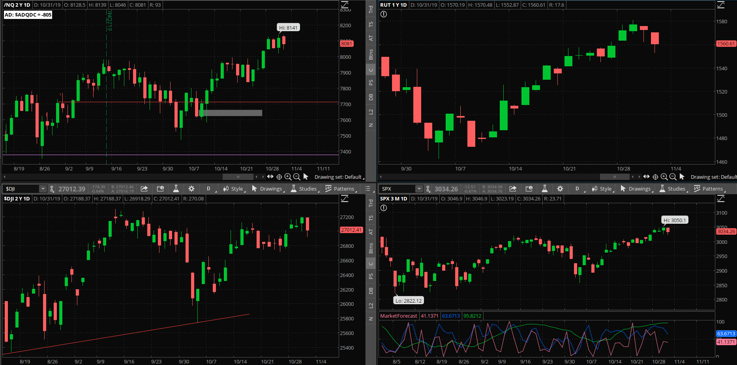Open the Patterns menu in $DJI toolbar
Screen dimensions: 737x365
[341, 189]
